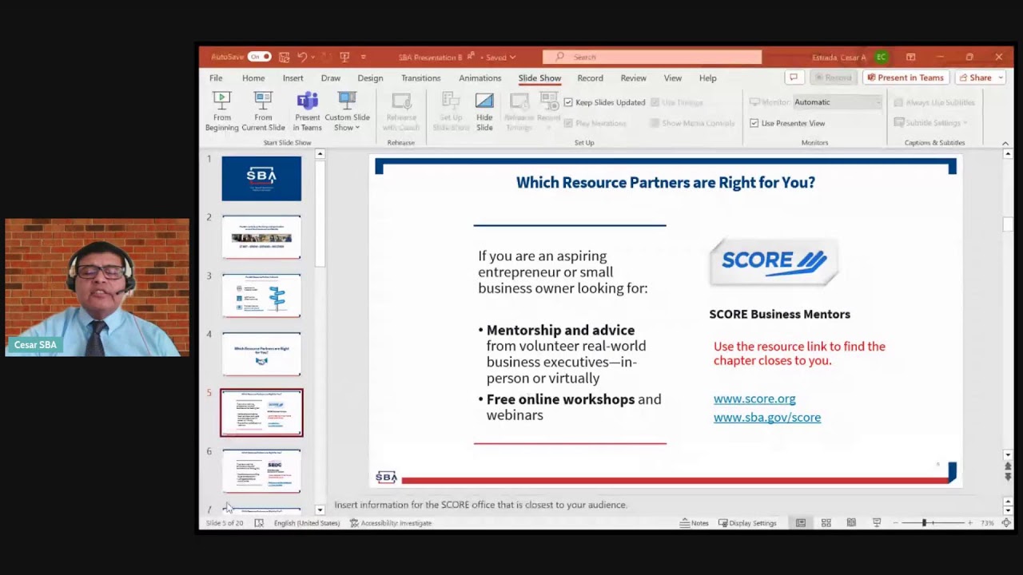Image resolution: width=1023 pixels, height=575 pixels.
Task: Click title bar present-from-beginning icon
Action: click(344, 57)
